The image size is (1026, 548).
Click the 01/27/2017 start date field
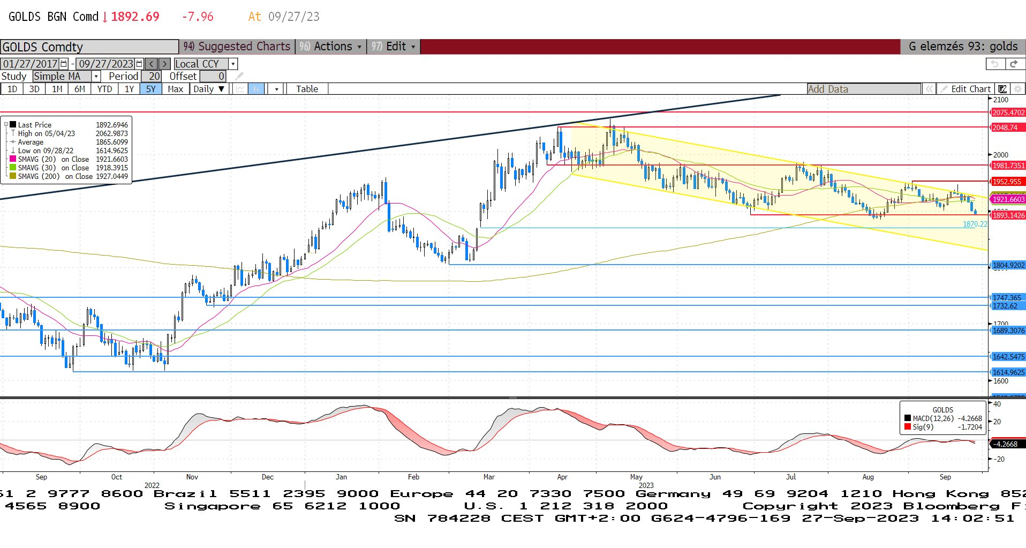pos(31,64)
